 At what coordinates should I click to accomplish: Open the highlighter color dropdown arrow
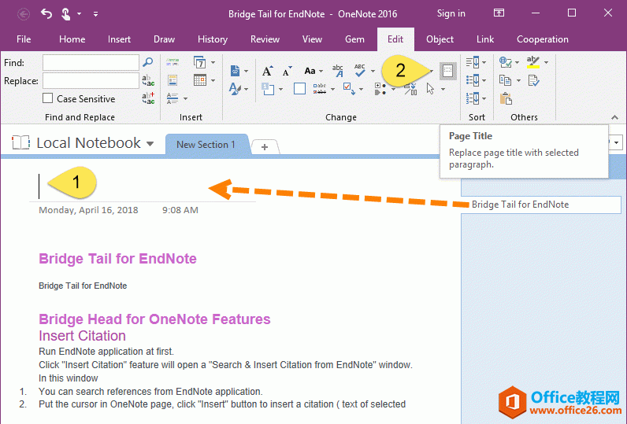coord(546,62)
